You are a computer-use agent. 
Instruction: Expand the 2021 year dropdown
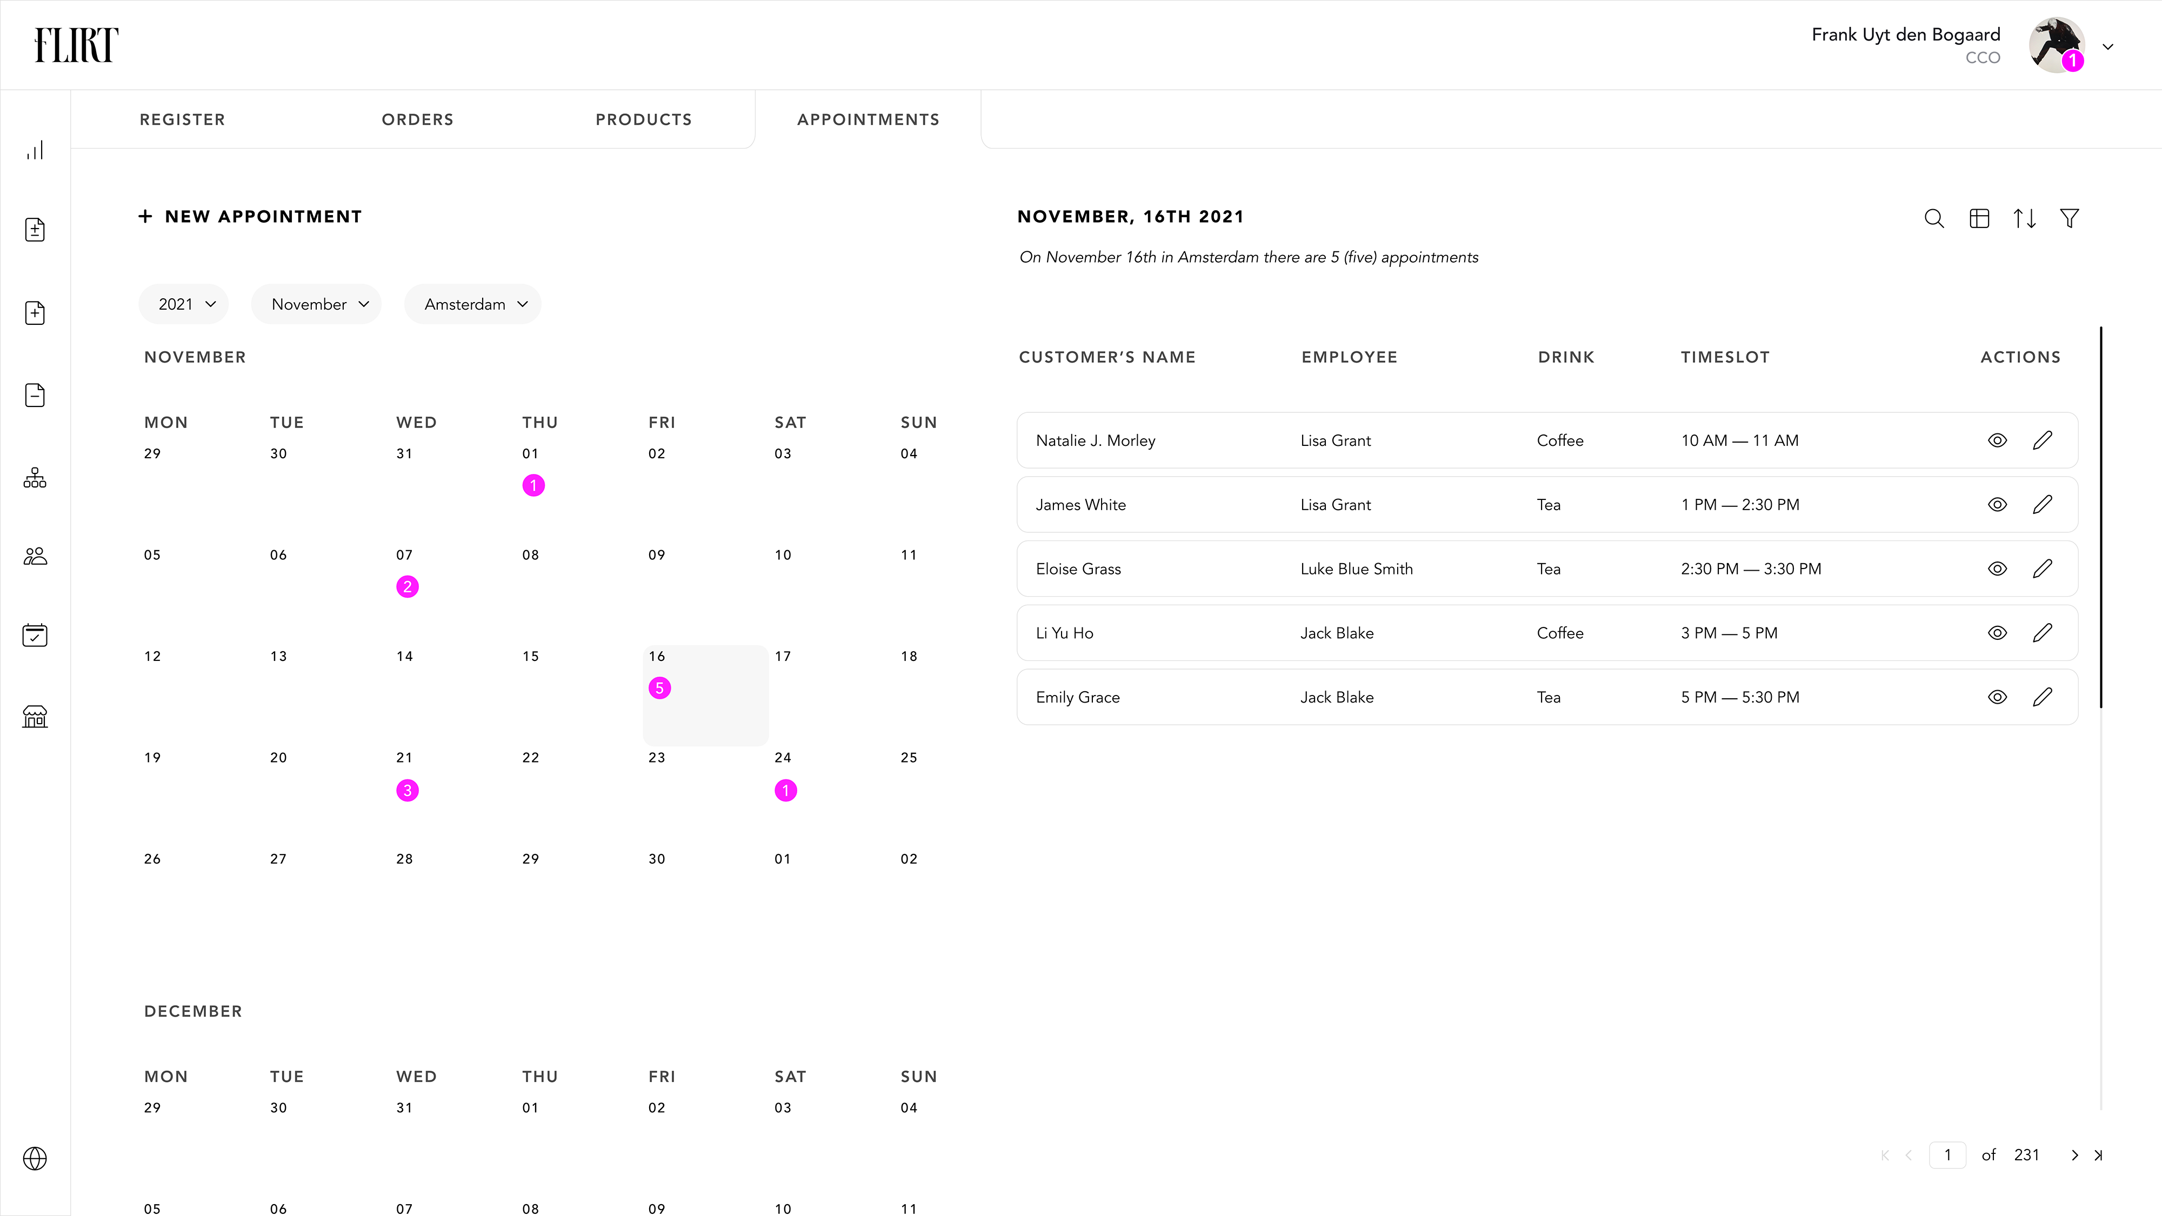184,304
